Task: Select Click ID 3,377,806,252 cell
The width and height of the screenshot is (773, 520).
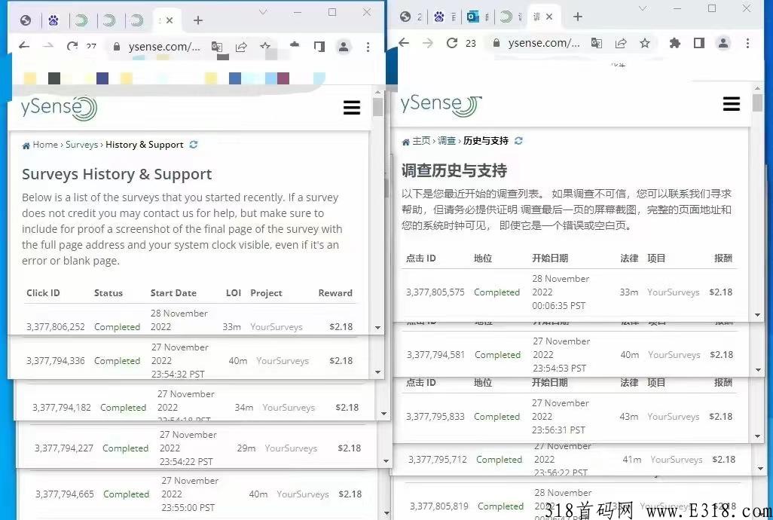Action: [x=56, y=327]
